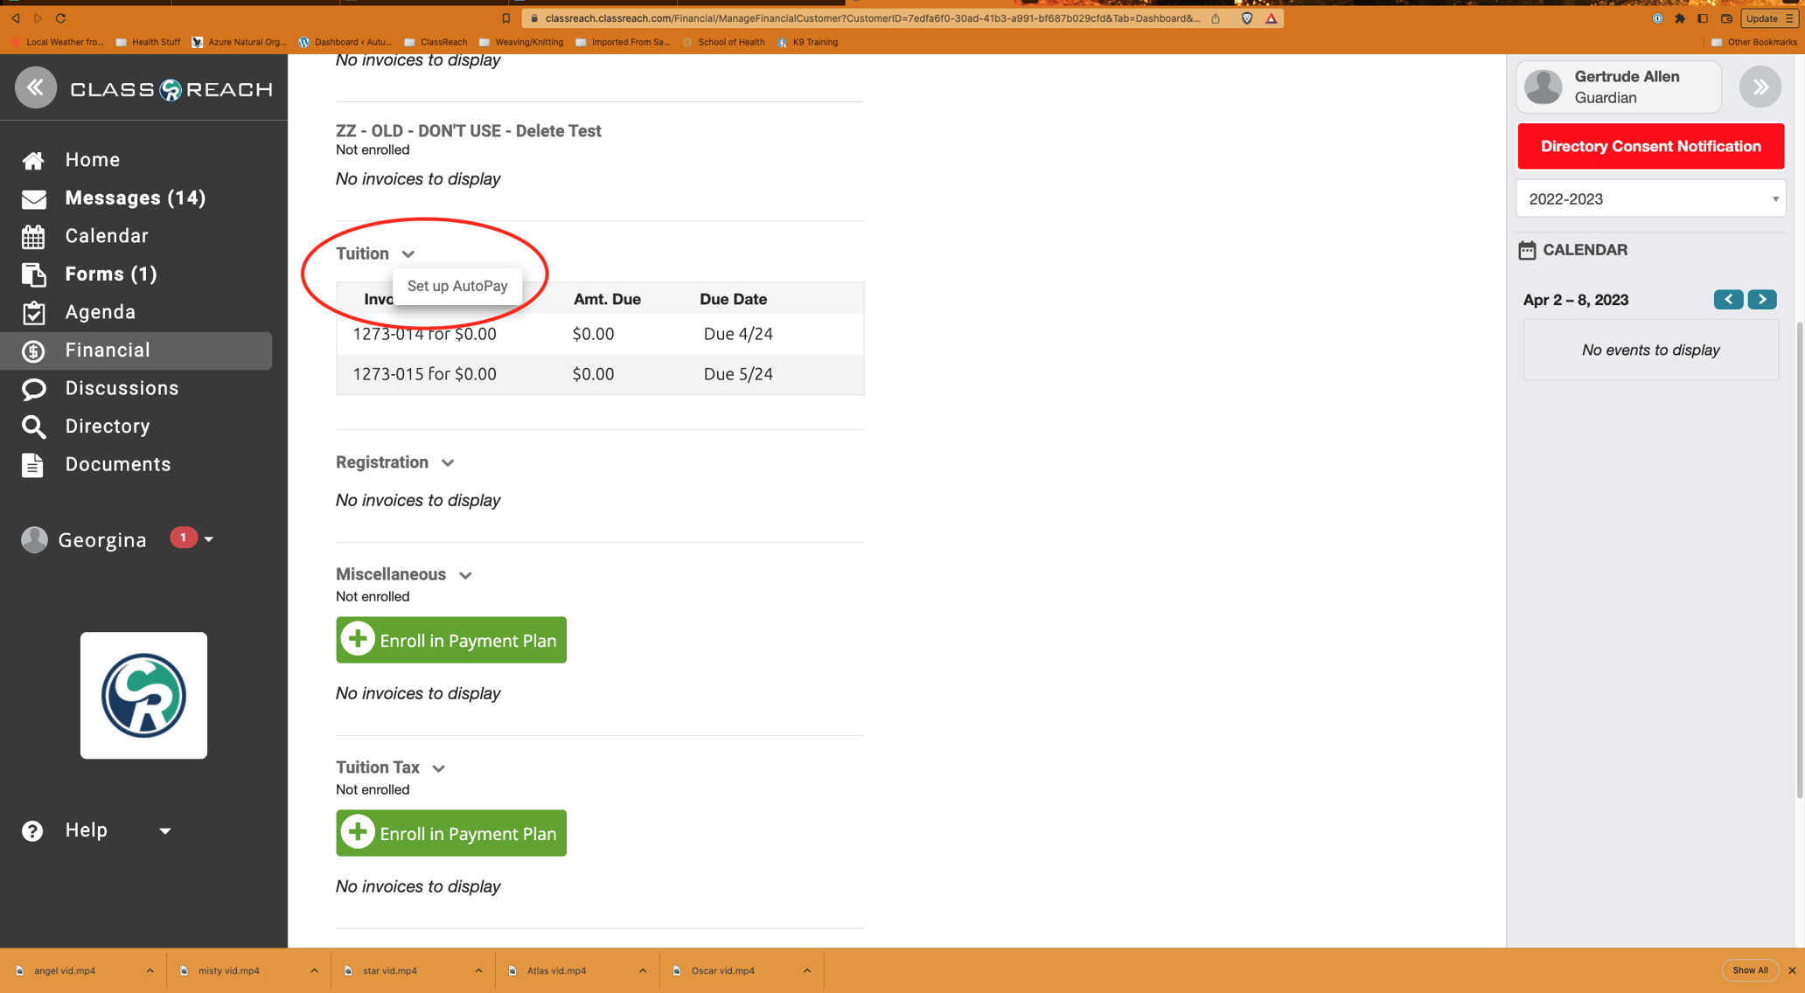1805x993 pixels.
Task: Click the Calendar grid icon in sidebar
Action: [33, 237]
